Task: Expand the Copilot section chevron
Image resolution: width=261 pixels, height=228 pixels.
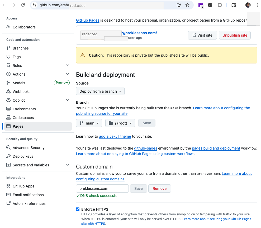Action: click(x=68, y=100)
